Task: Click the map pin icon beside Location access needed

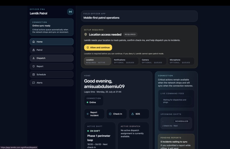Action: point(86,34)
